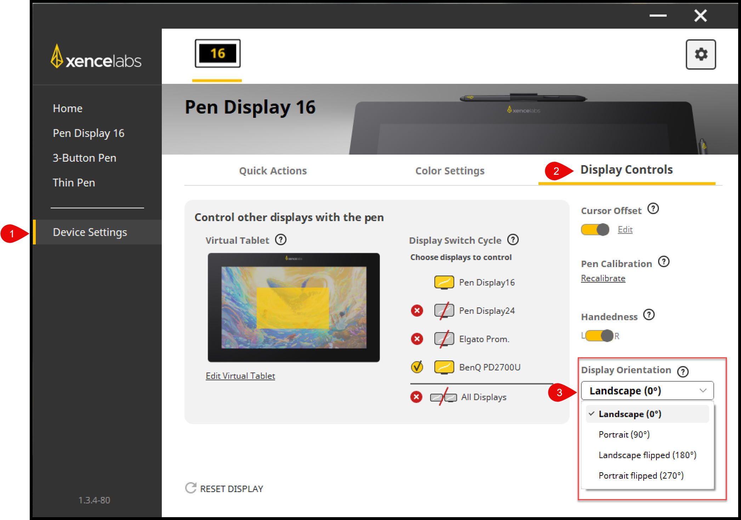The height and width of the screenshot is (520, 741).
Task: Click Display Orientation help icon
Action: click(683, 371)
